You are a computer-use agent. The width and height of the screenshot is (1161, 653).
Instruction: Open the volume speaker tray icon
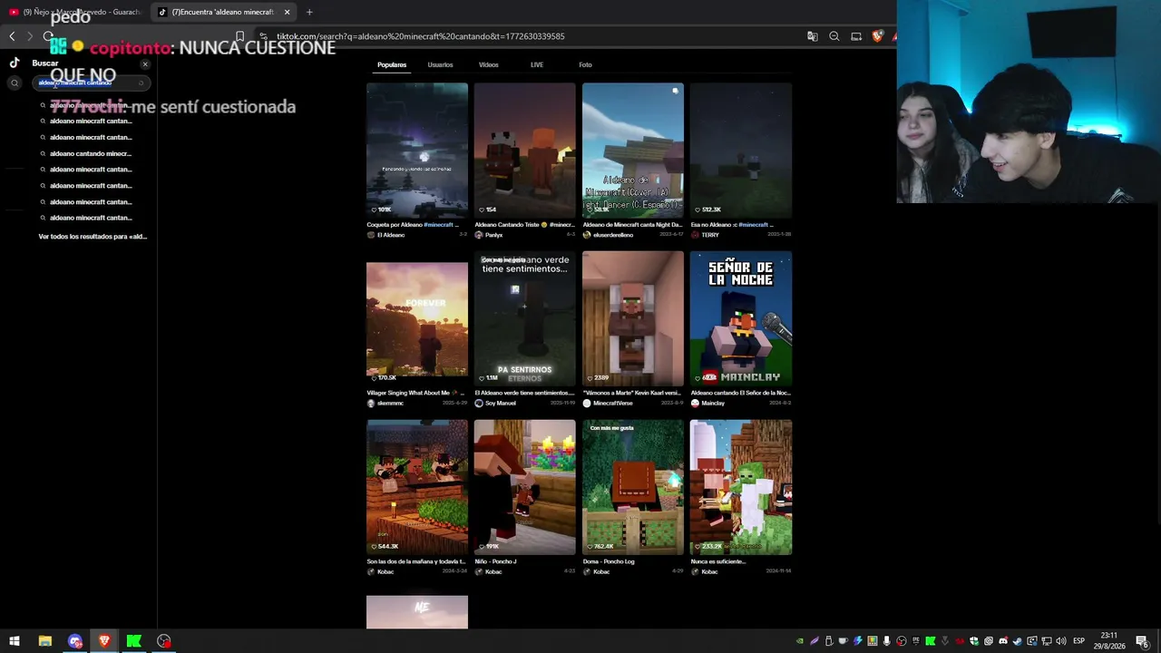pyautogui.click(x=1060, y=641)
